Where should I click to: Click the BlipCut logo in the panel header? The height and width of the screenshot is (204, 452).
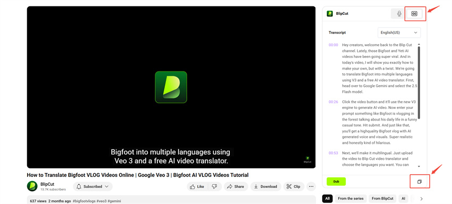[330, 13]
